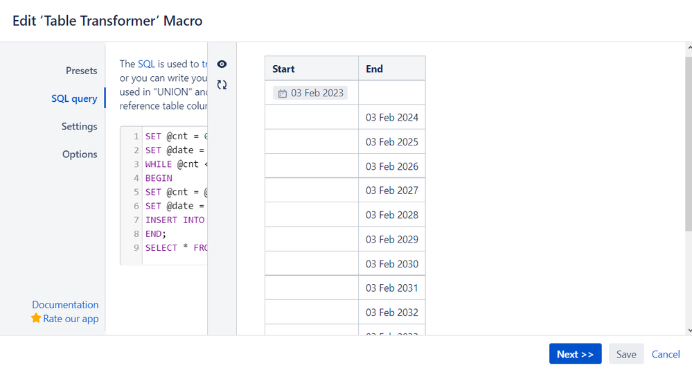Click the vertical scrollbar of the preview

(687, 187)
